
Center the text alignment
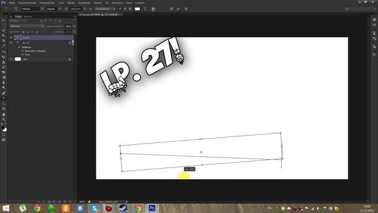125,9
